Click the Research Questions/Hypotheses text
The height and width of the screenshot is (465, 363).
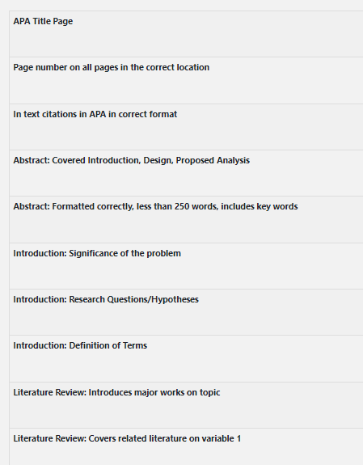133,299
